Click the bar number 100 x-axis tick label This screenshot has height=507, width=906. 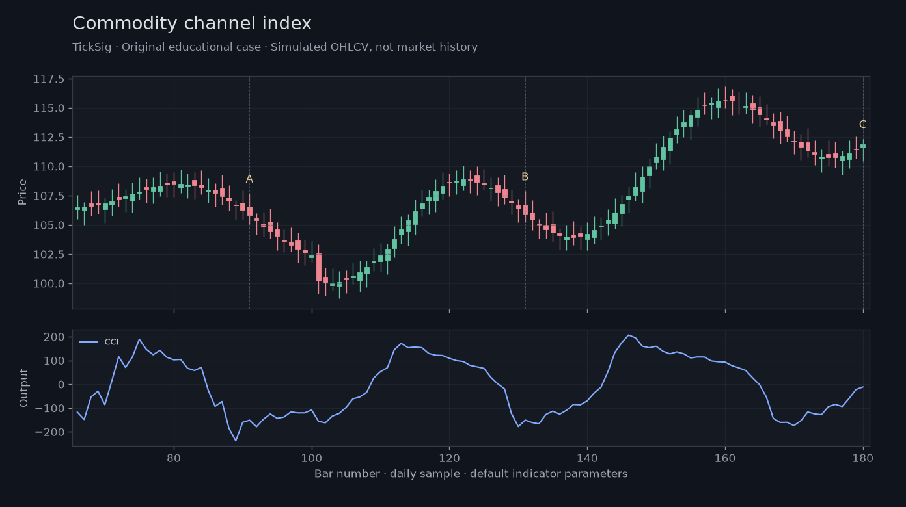click(312, 457)
